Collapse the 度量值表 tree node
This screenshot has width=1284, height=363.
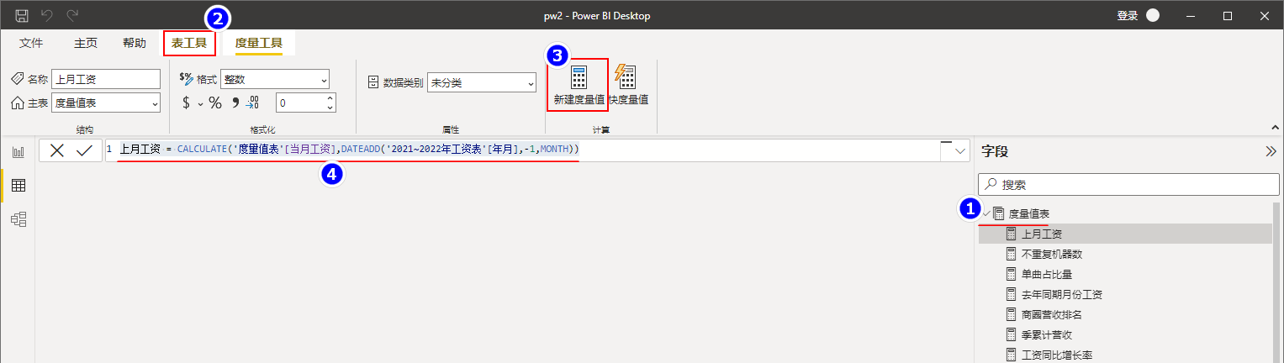(x=986, y=214)
